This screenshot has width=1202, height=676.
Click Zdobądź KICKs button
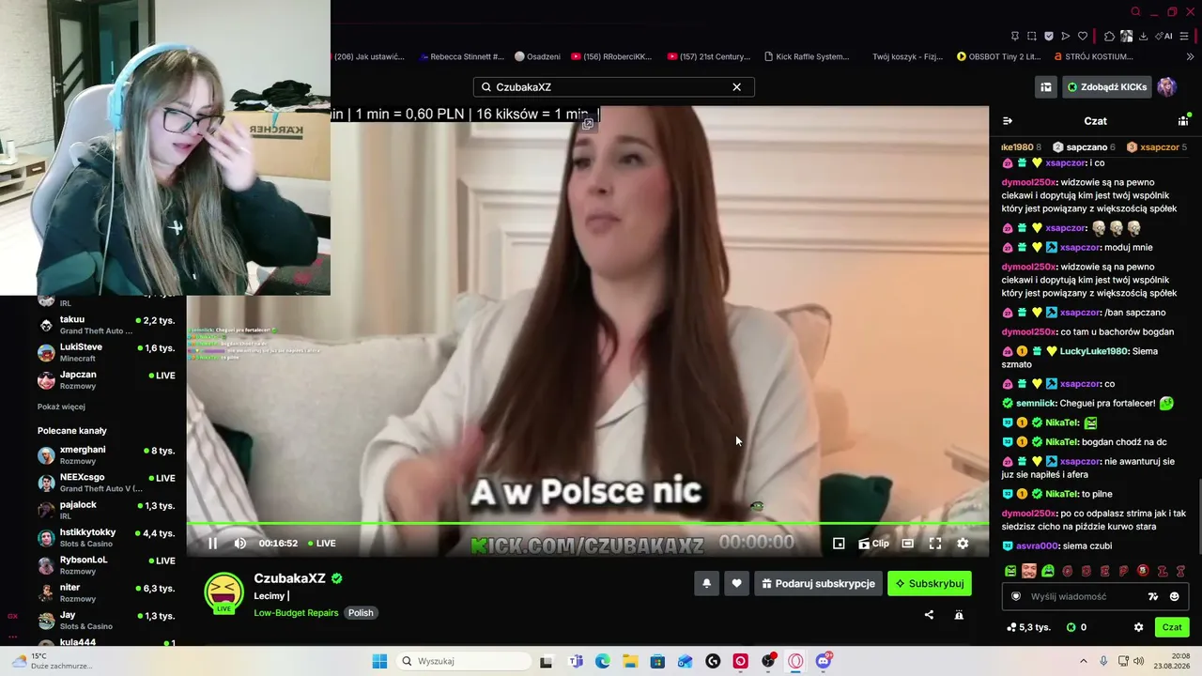[1107, 87]
